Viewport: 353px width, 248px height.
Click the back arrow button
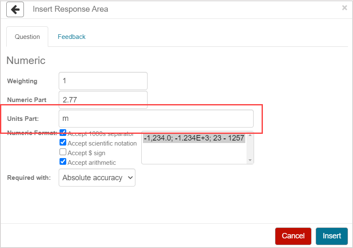(x=15, y=9)
